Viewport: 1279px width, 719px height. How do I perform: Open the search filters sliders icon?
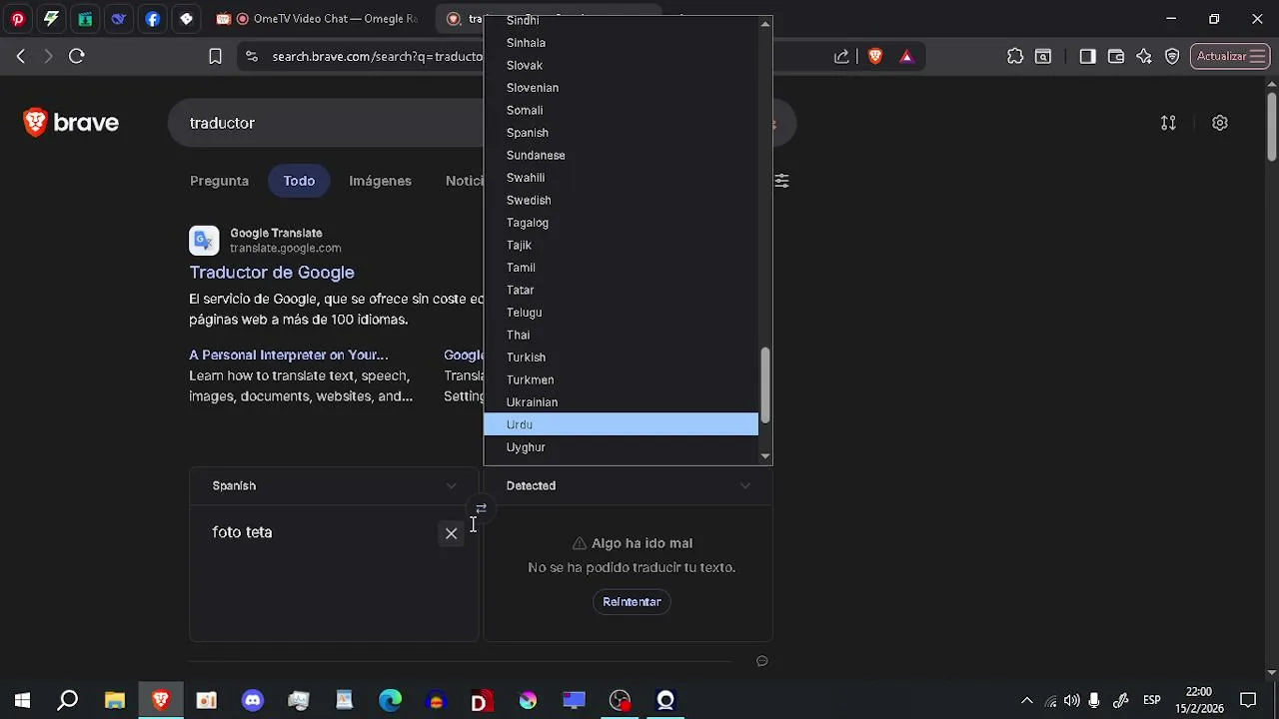click(x=781, y=181)
